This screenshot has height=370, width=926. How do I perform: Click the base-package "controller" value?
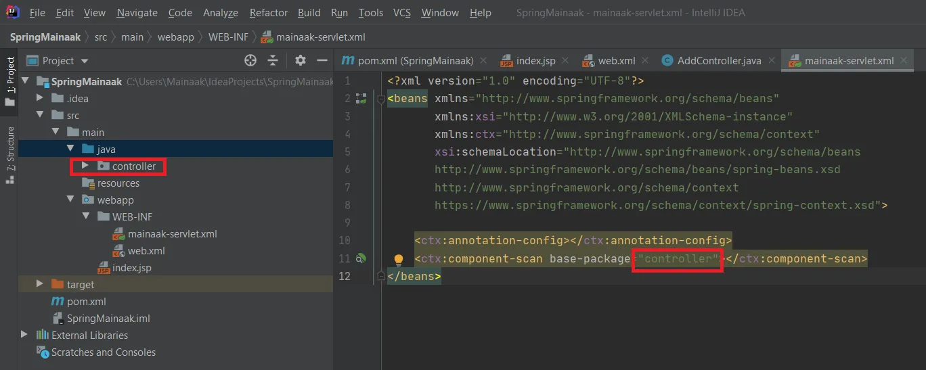[678, 258]
